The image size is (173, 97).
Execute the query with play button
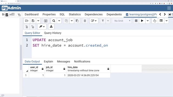(x=142, y=21)
